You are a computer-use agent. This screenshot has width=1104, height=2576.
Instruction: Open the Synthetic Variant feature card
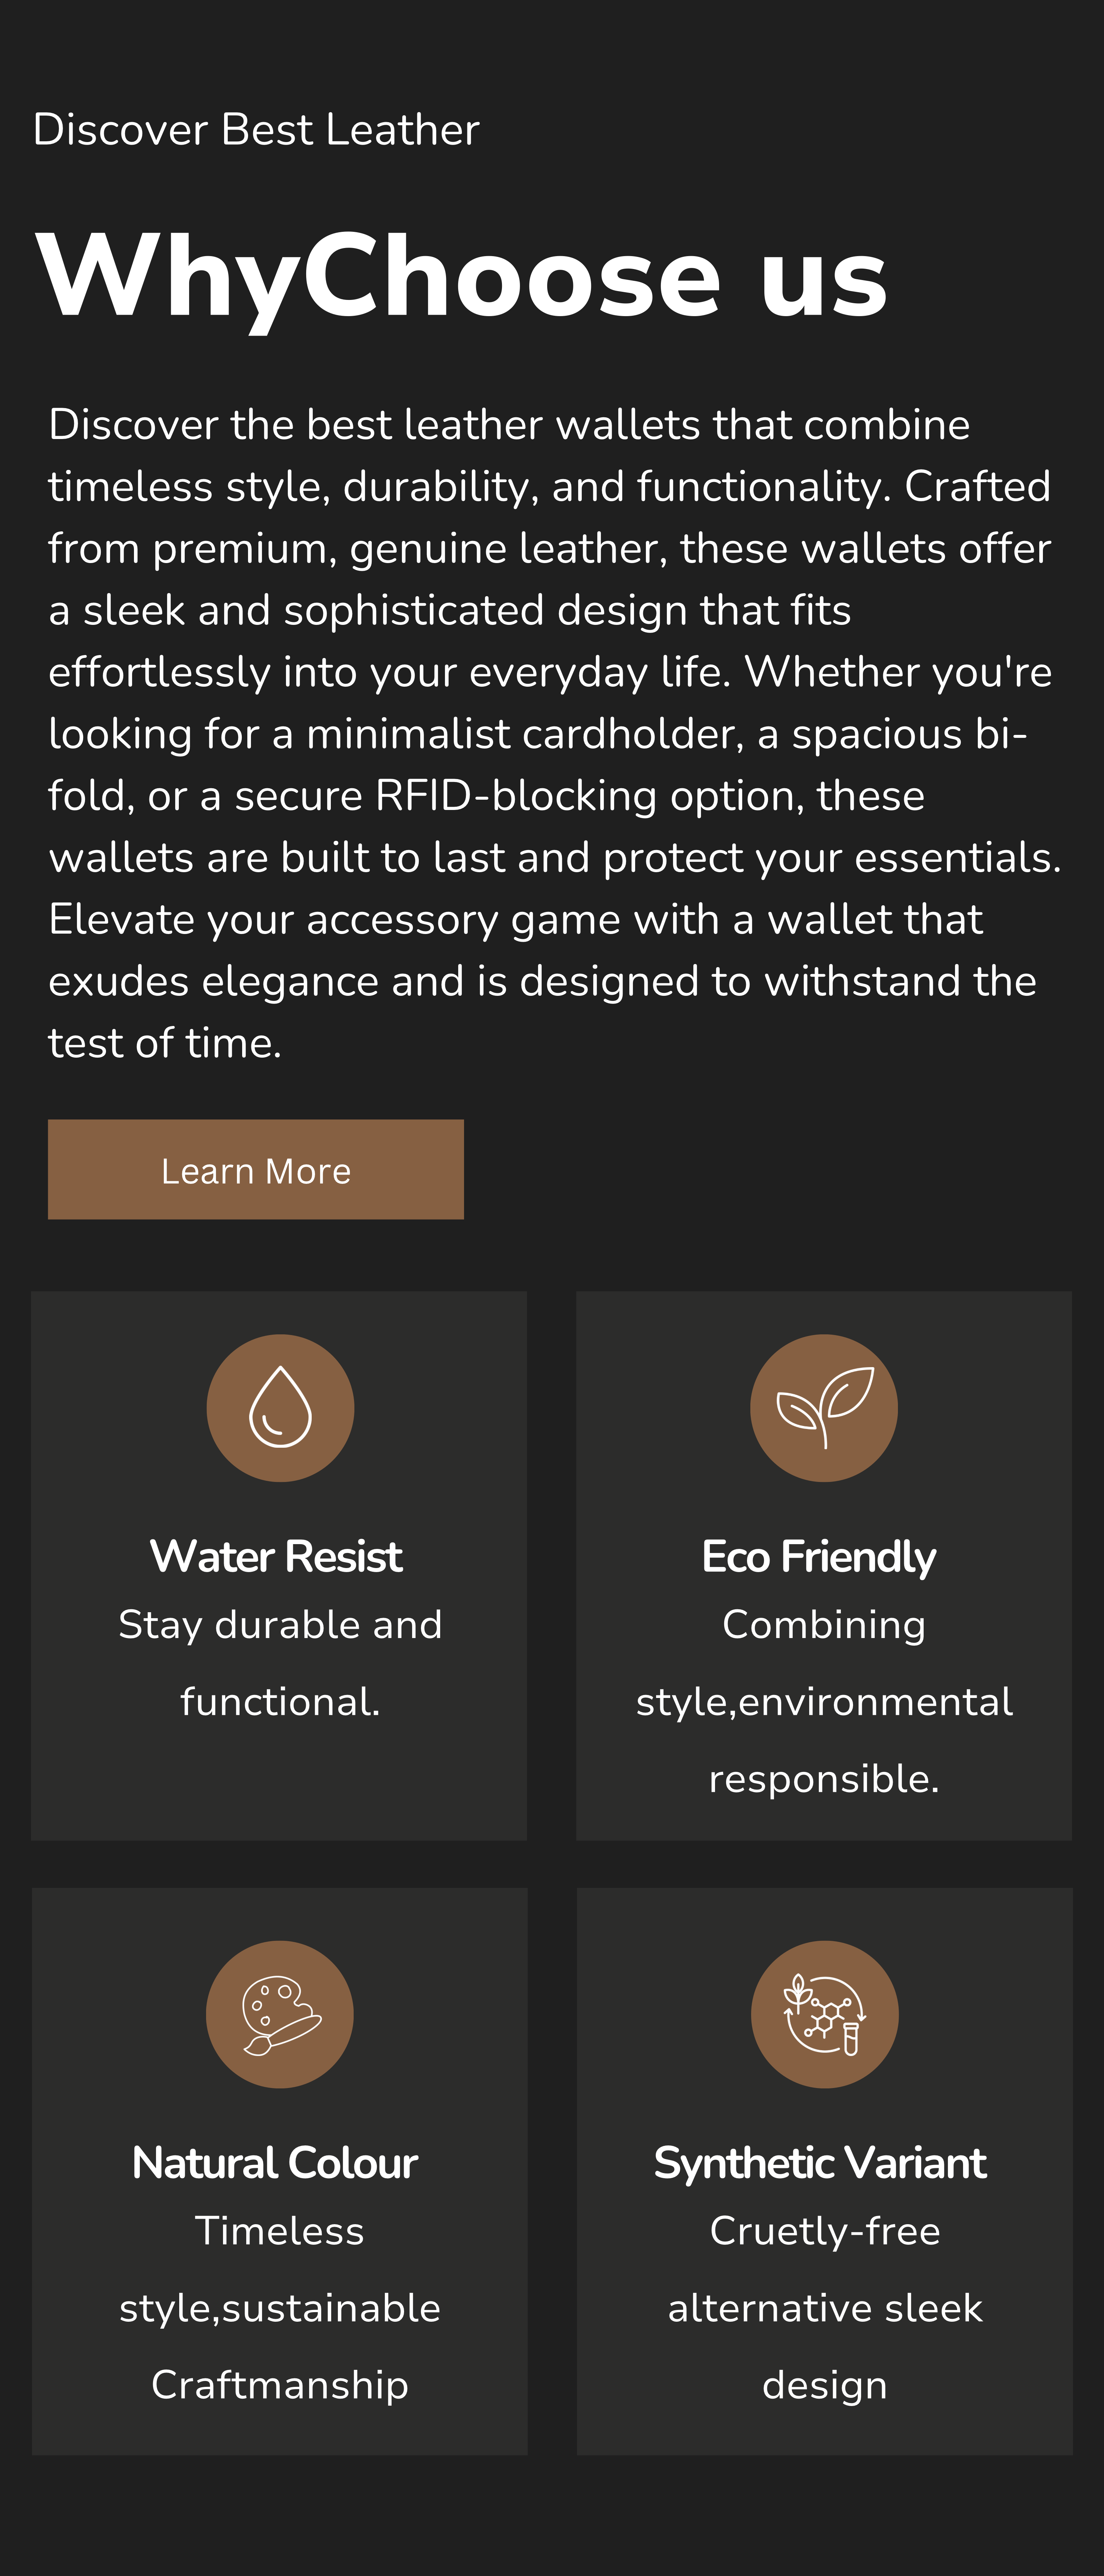[825, 2171]
